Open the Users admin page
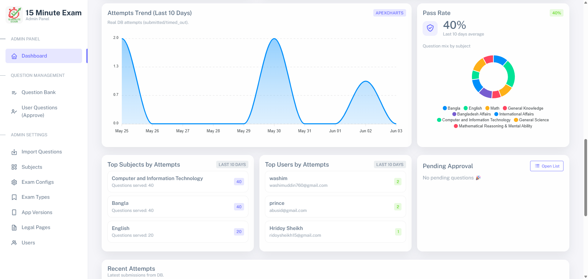 44,243
